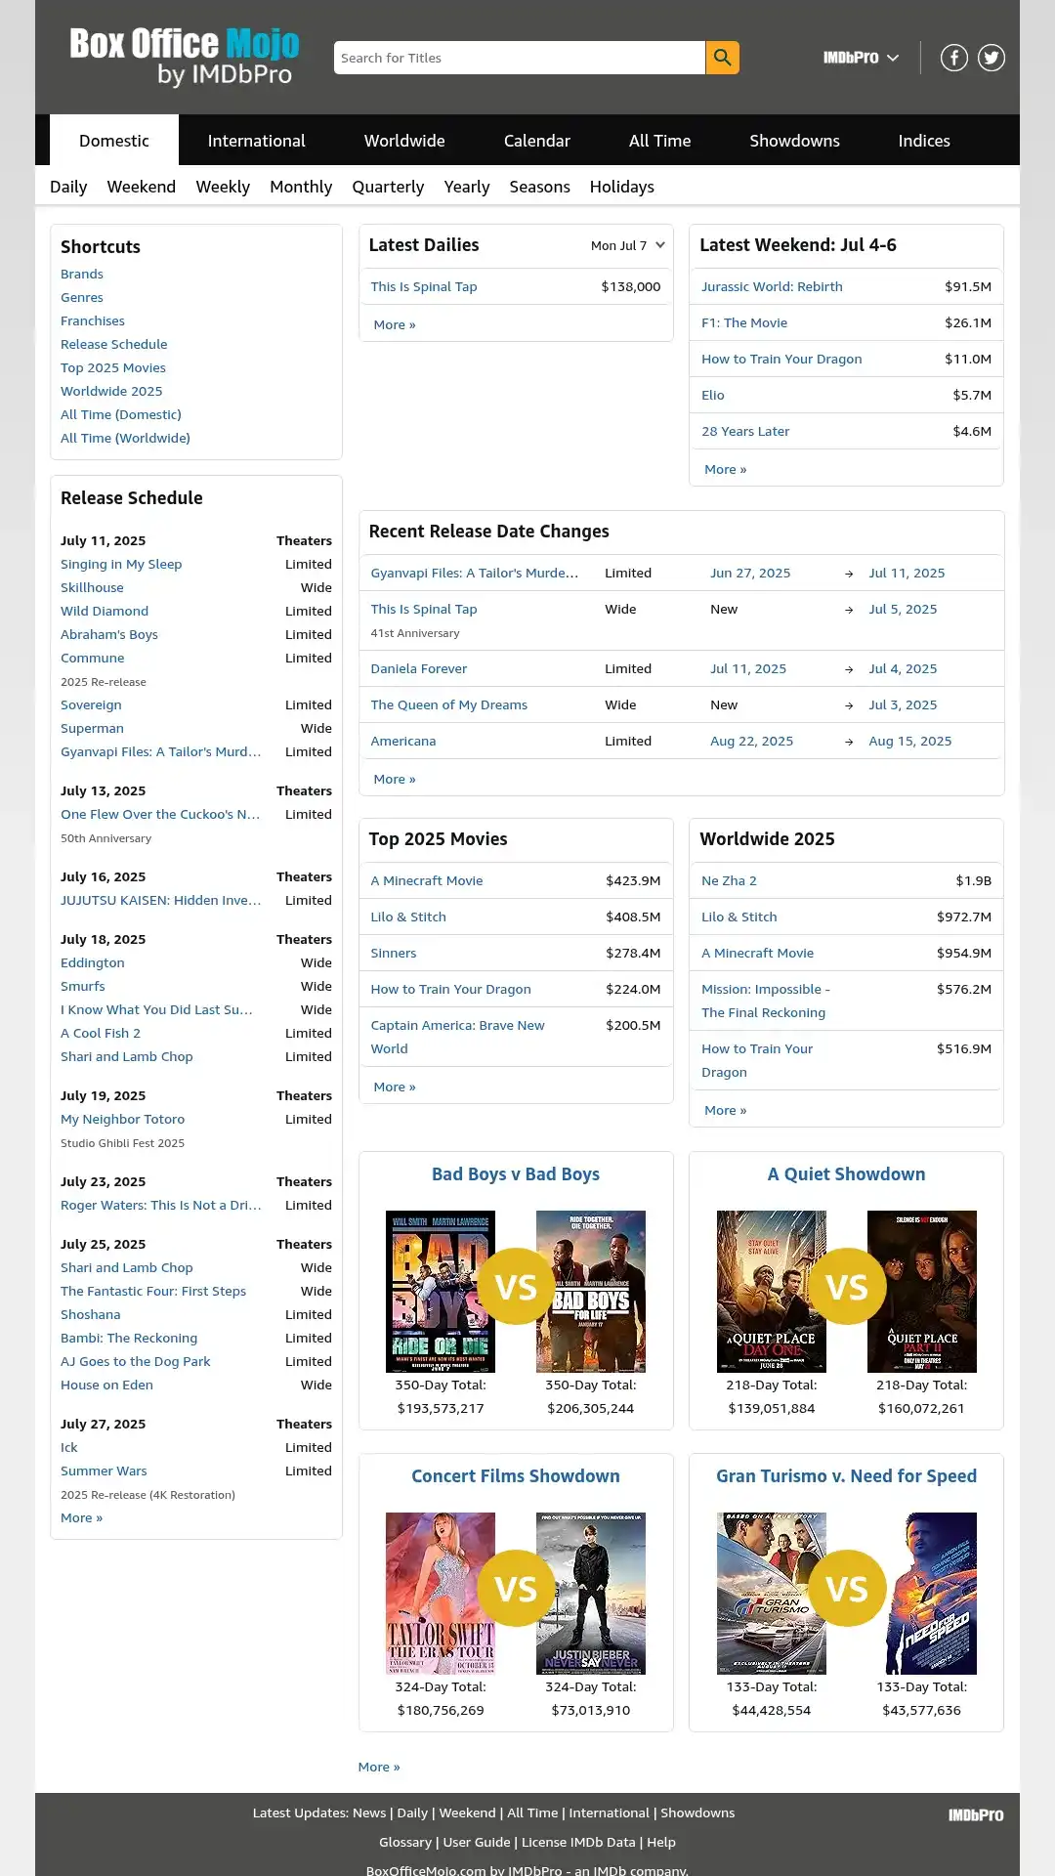Switch to the Domestic tab

114,141
